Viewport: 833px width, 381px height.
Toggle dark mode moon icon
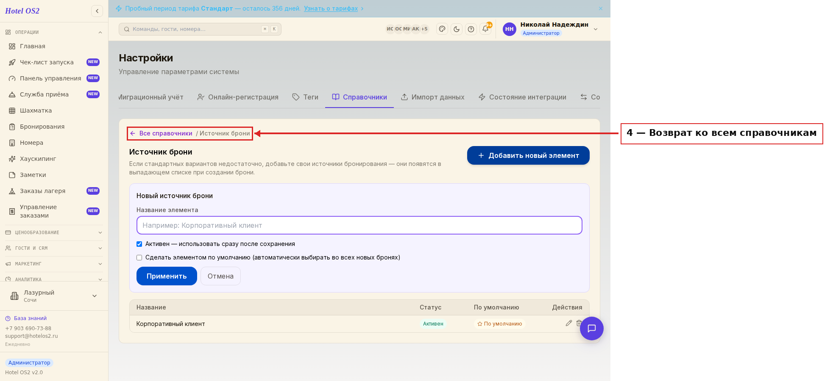(457, 29)
